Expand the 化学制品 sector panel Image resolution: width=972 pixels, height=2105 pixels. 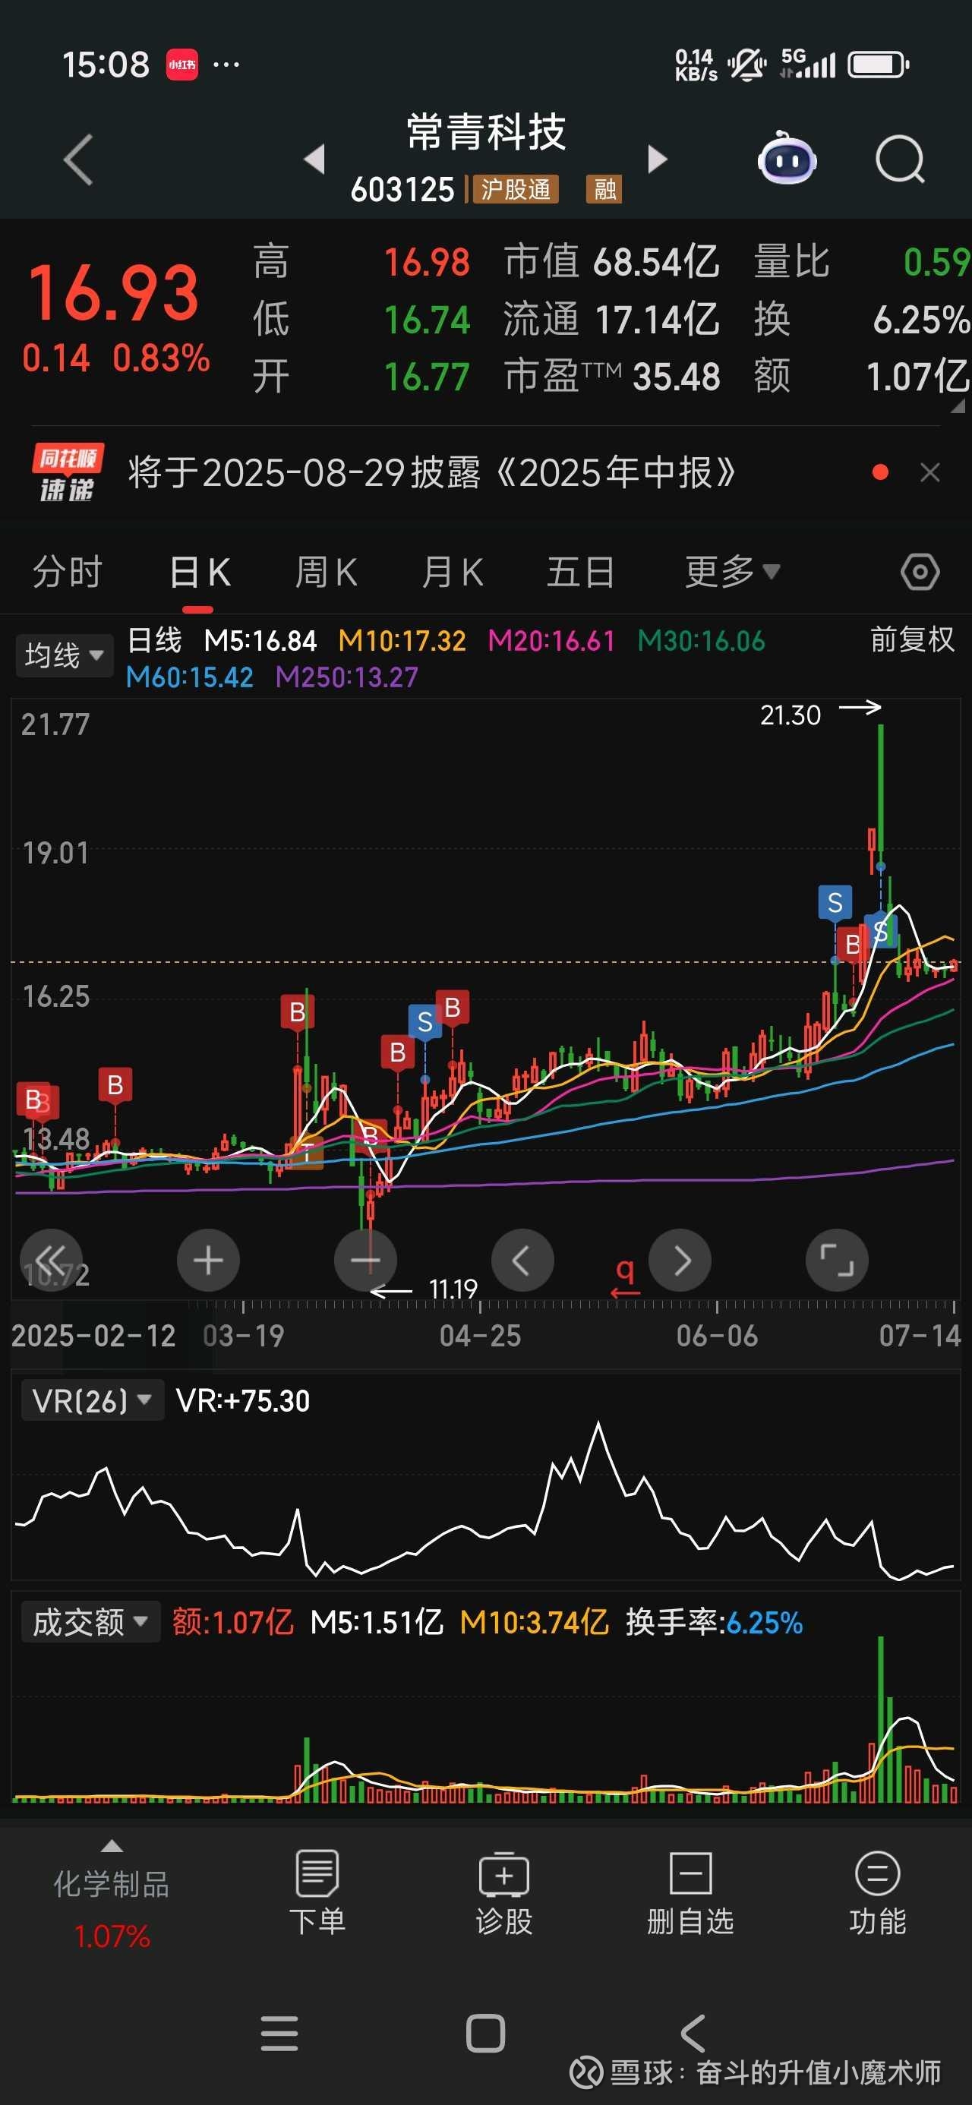tap(112, 1892)
